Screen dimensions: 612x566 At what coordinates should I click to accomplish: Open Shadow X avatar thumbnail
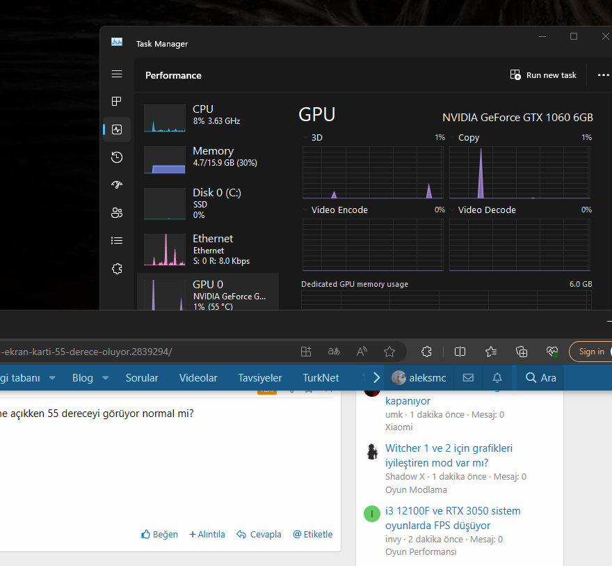(x=372, y=451)
